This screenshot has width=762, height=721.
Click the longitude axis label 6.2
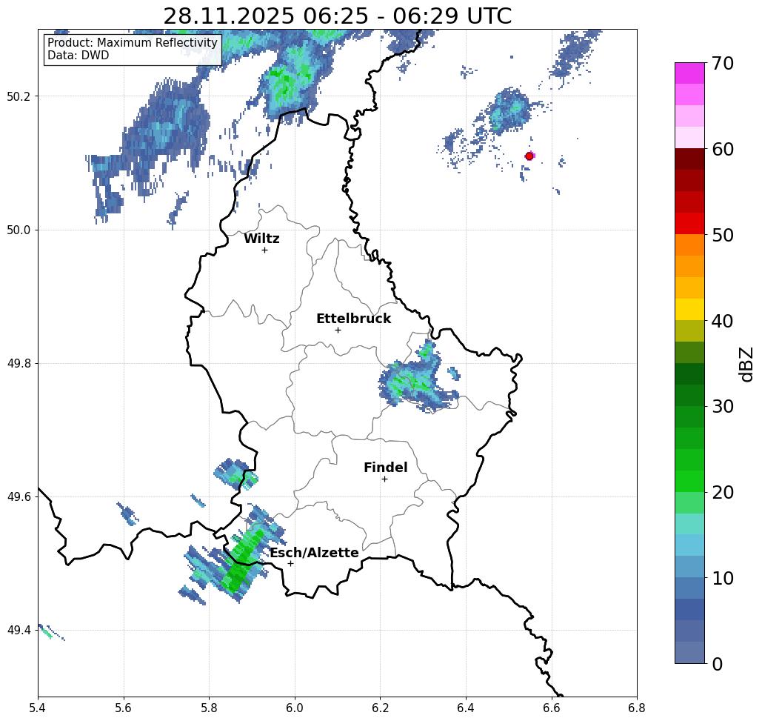[381, 708]
